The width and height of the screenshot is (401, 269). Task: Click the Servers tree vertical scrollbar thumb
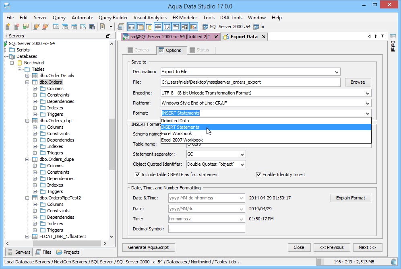coord(112,144)
